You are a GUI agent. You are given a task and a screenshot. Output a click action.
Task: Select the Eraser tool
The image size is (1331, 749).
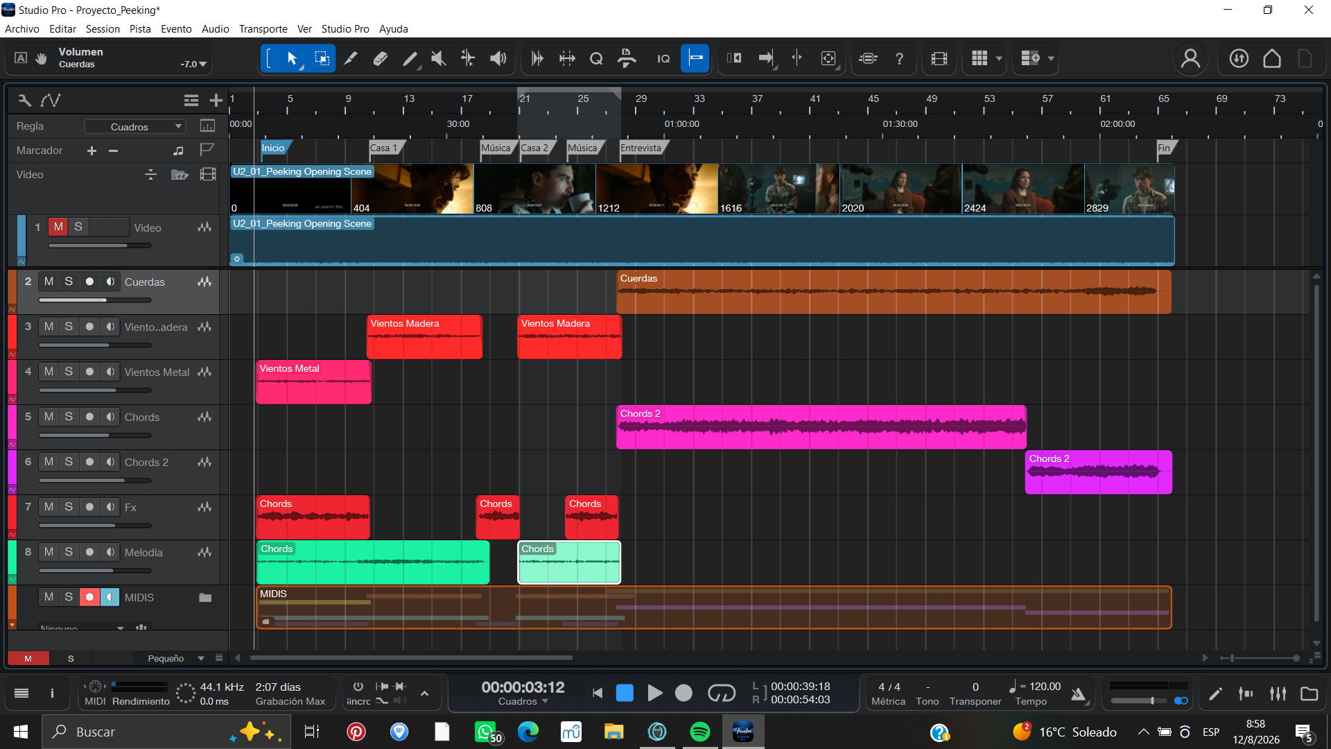coord(380,59)
